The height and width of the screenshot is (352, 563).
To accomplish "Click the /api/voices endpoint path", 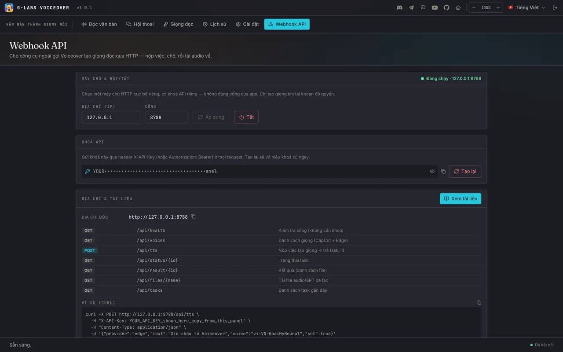I will (151, 241).
